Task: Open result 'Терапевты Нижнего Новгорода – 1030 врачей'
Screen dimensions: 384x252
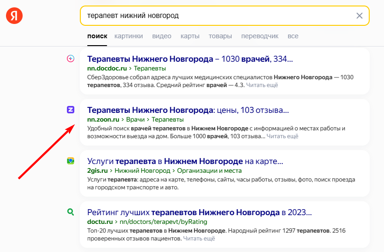Action: [x=190, y=59]
